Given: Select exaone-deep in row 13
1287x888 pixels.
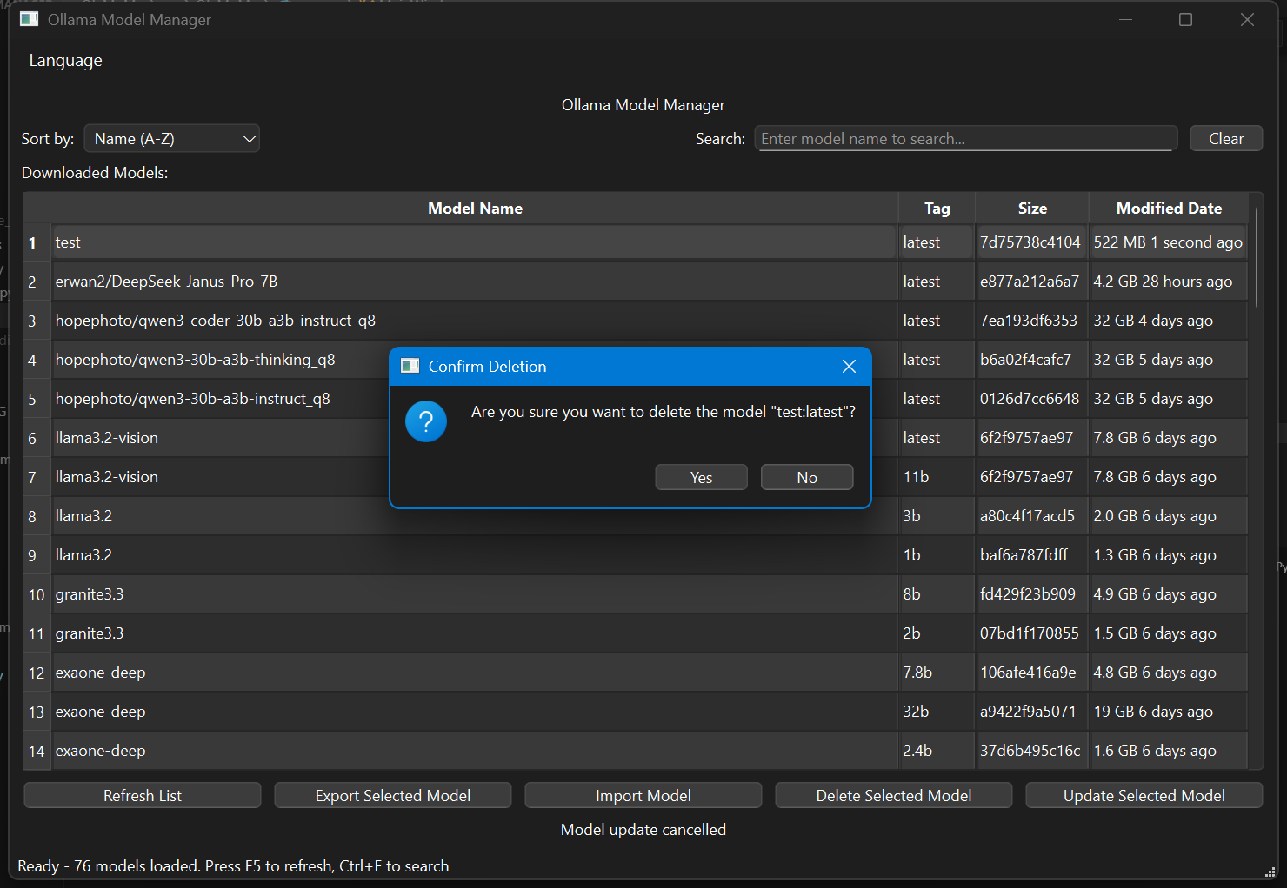Looking at the screenshot, I should tap(475, 712).
